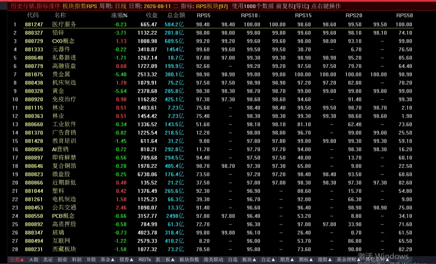This screenshot has width=436, height=264.
Task: Select the 医疗服务 row name
Action: coord(64,24)
